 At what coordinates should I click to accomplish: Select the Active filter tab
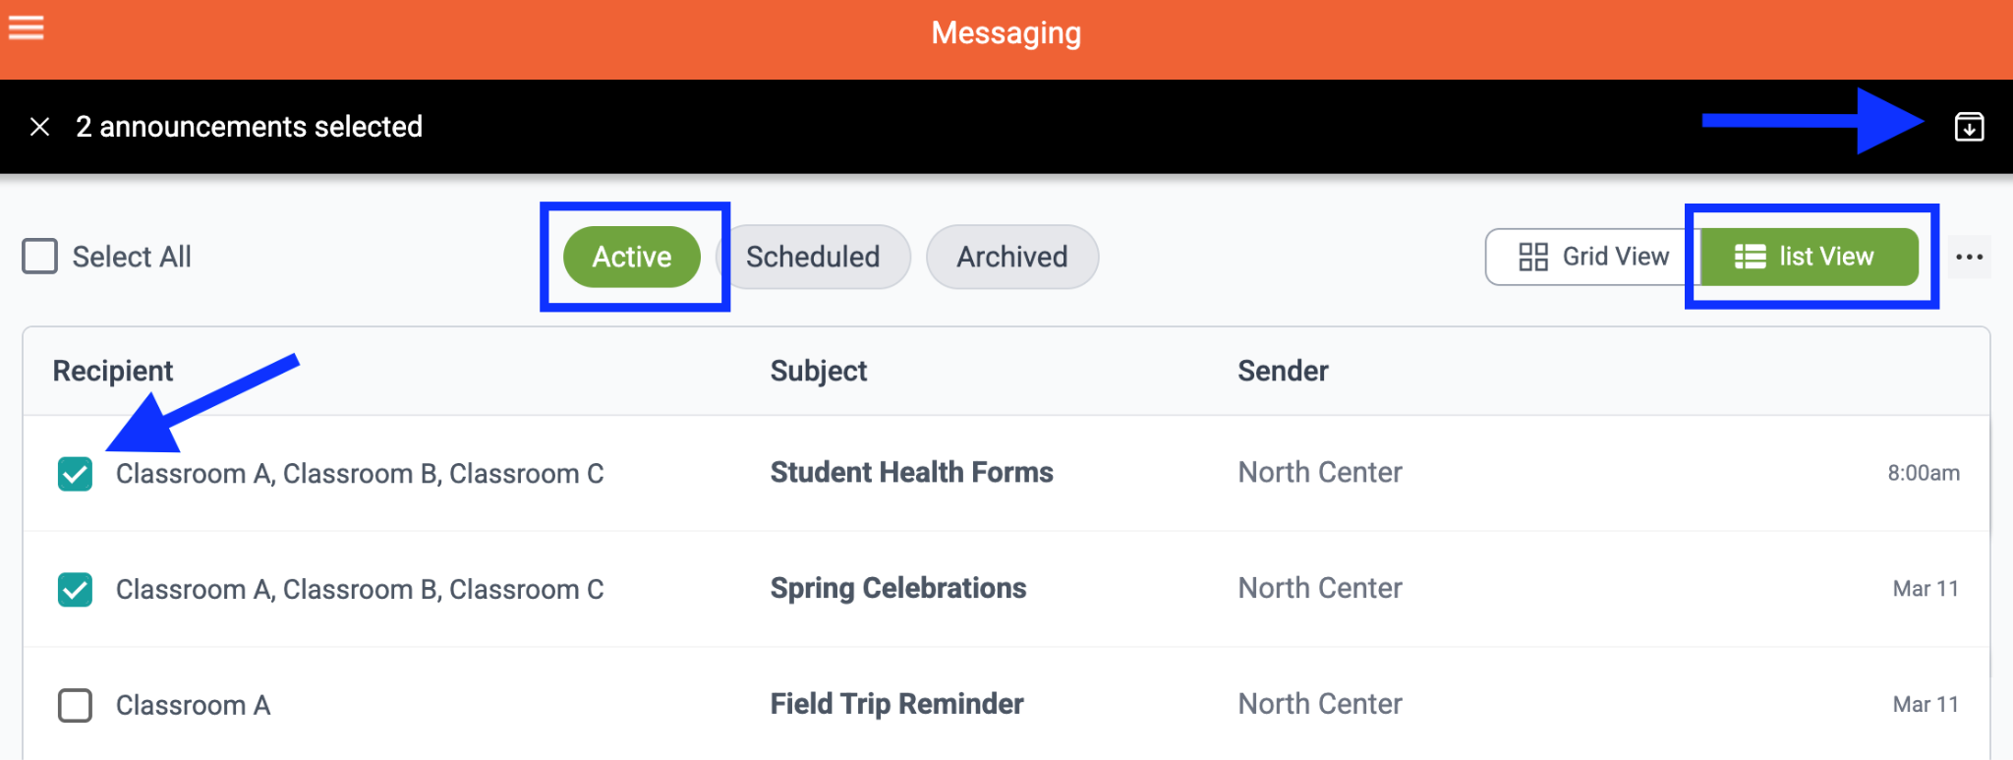pyautogui.click(x=631, y=257)
